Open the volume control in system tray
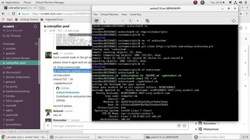The image size is (250, 140). point(241,2)
